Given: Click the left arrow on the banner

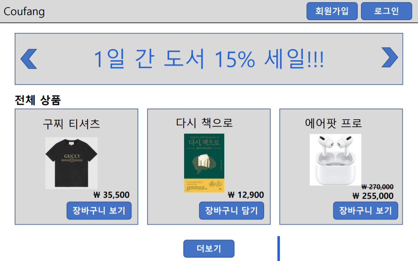Looking at the screenshot, I should tap(29, 59).
